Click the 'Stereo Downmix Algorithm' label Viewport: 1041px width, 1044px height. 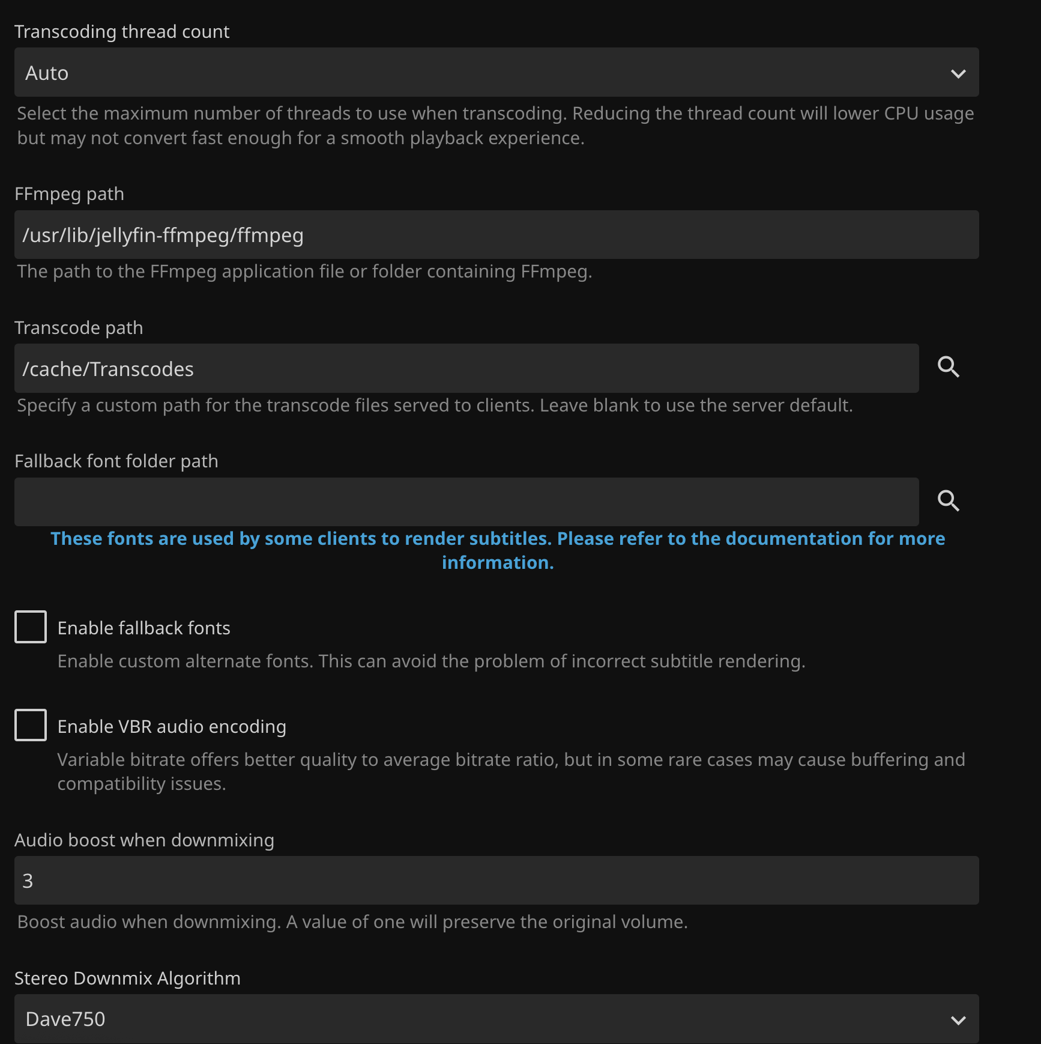pos(127,978)
